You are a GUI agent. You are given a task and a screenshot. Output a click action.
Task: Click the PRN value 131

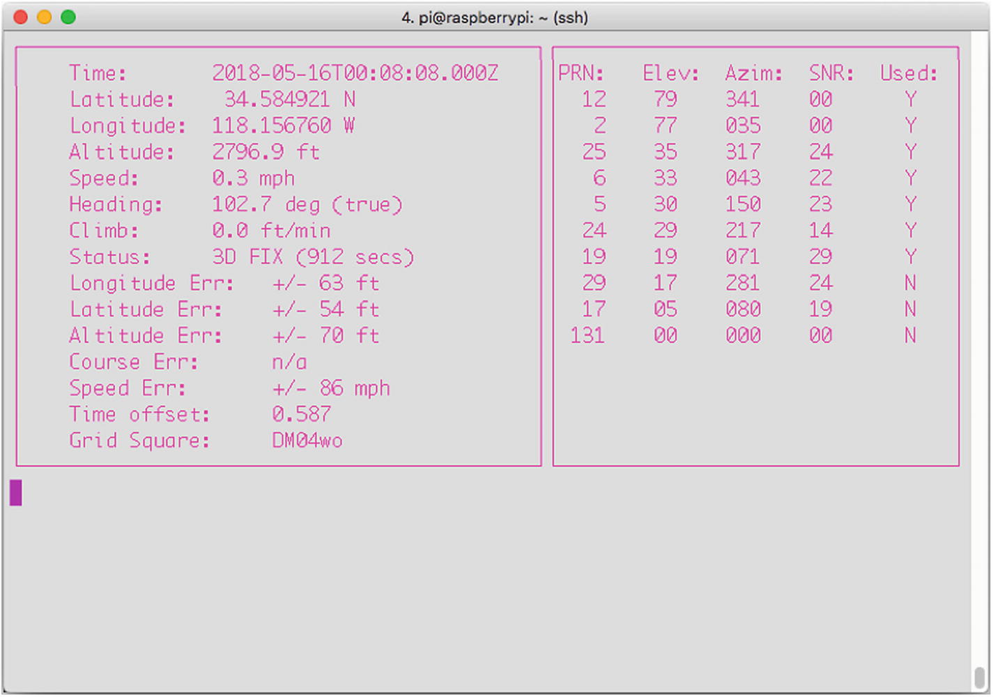(x=587, y=336)
